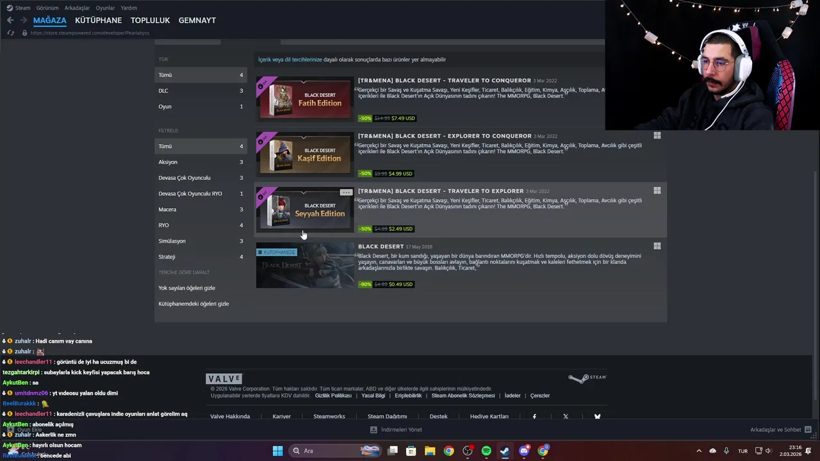Open Microsoft Store from taskbar
This screenshot has height=461, width=820.
[x=411, y=451]
